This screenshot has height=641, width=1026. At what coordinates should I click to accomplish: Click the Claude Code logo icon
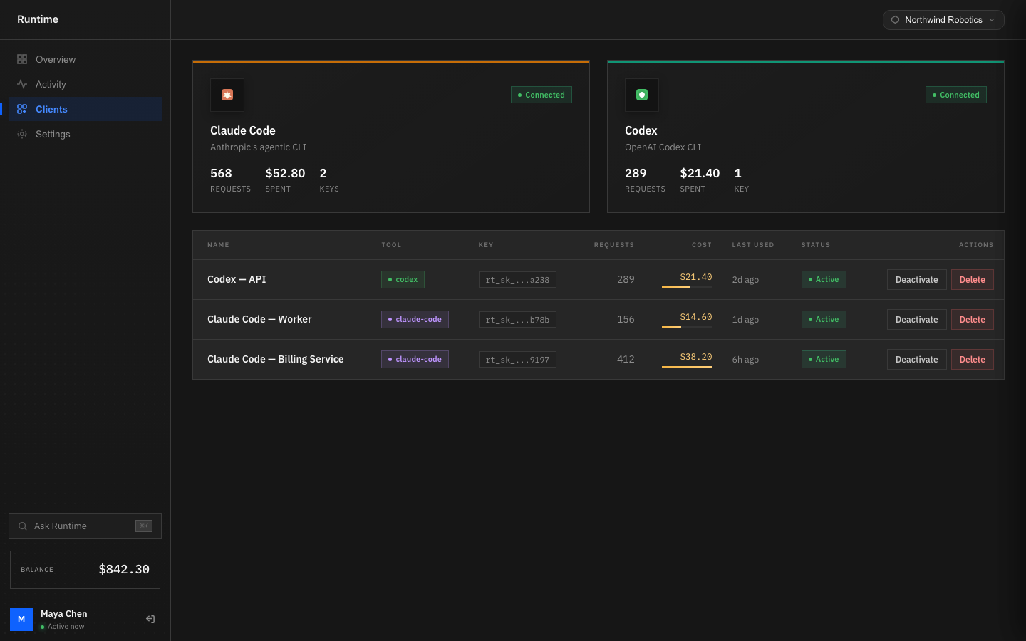(x=227, y=95)
